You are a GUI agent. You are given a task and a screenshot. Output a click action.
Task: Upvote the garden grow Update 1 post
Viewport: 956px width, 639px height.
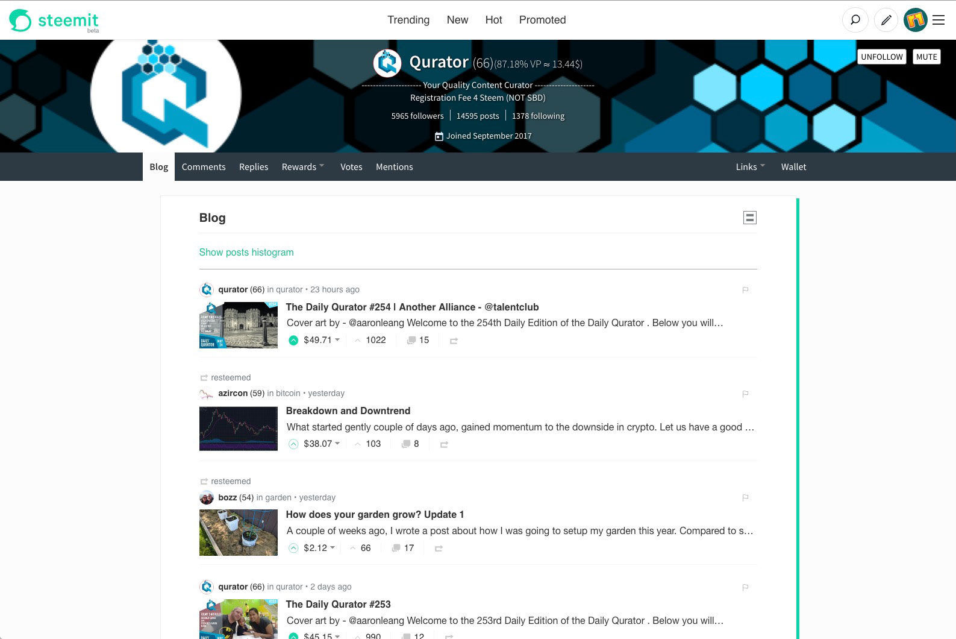pyautogui.click(x=293, y=548)
